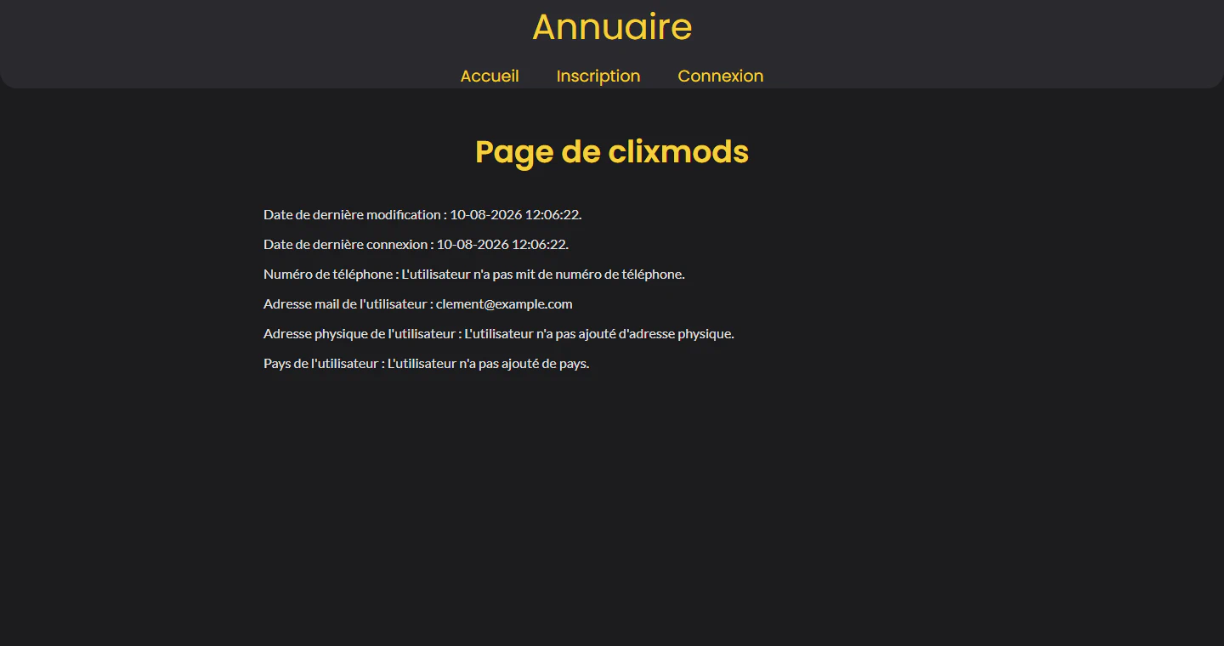Click the Annuaire site title
This screenshot has width=1224, height=646.
612,27
